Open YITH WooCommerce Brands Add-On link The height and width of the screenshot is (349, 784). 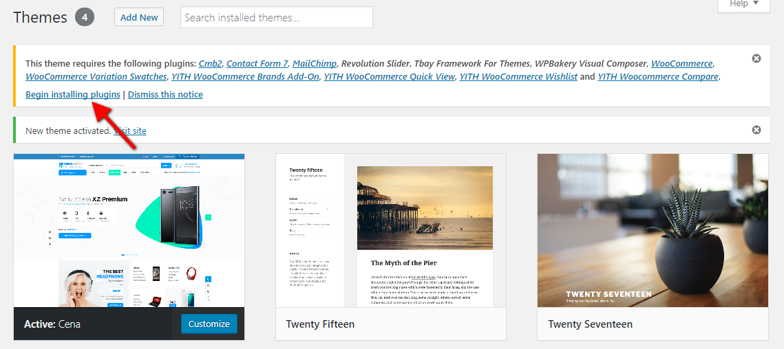(245, 76)
